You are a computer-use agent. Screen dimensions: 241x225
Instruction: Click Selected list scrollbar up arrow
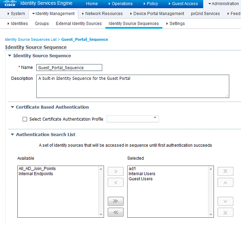[x=211, y=169]
